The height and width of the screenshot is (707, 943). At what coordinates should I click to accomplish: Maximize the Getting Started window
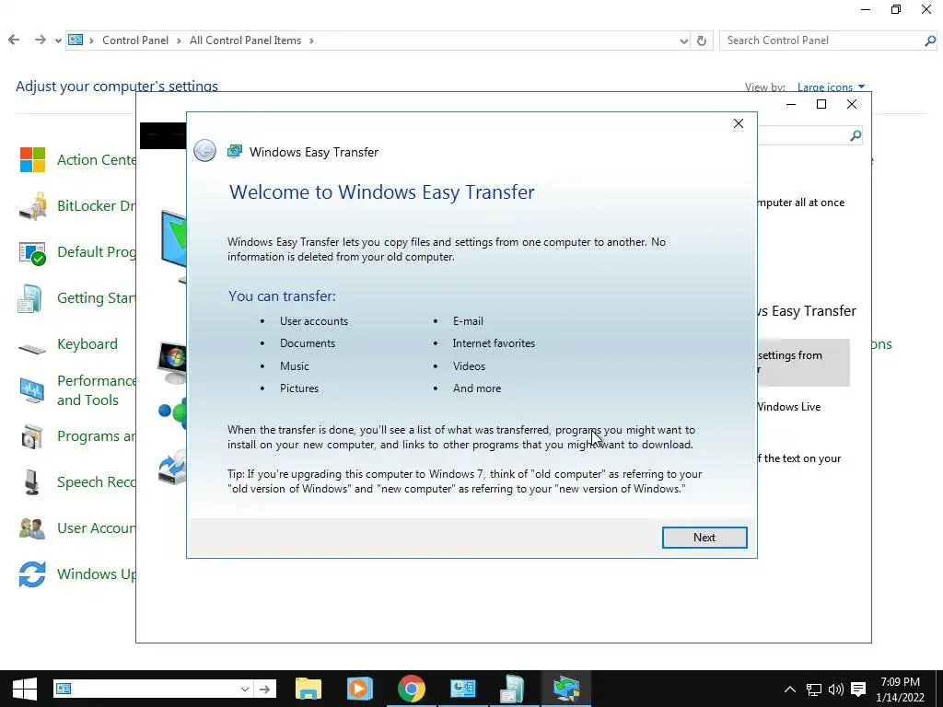click(x=821, y=104)
